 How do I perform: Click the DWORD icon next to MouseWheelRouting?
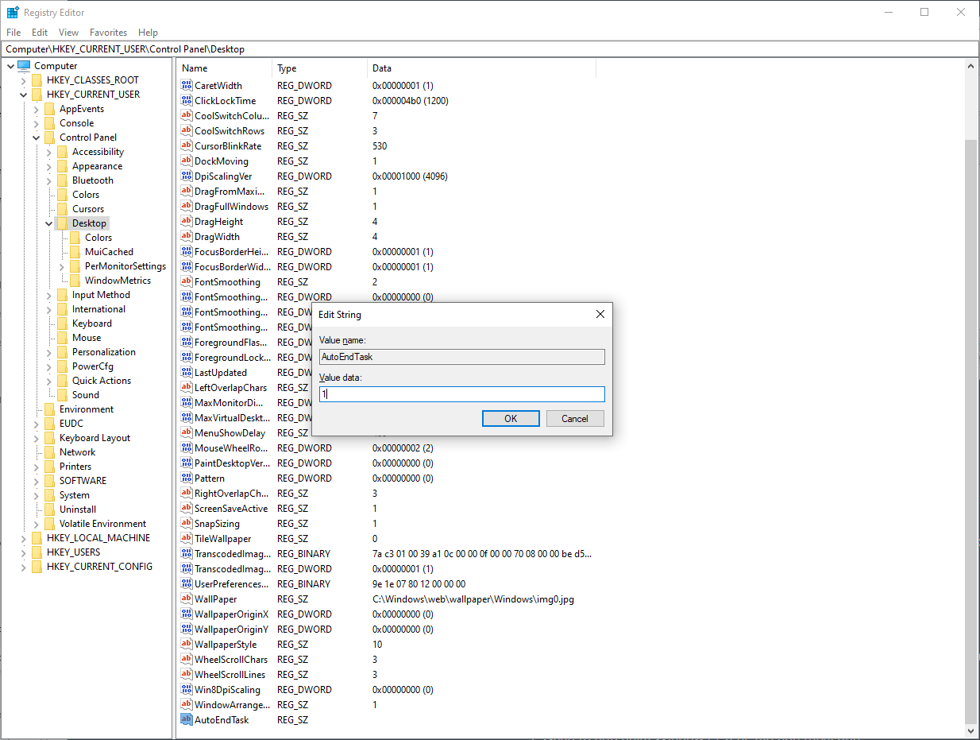tap(187, 447)
